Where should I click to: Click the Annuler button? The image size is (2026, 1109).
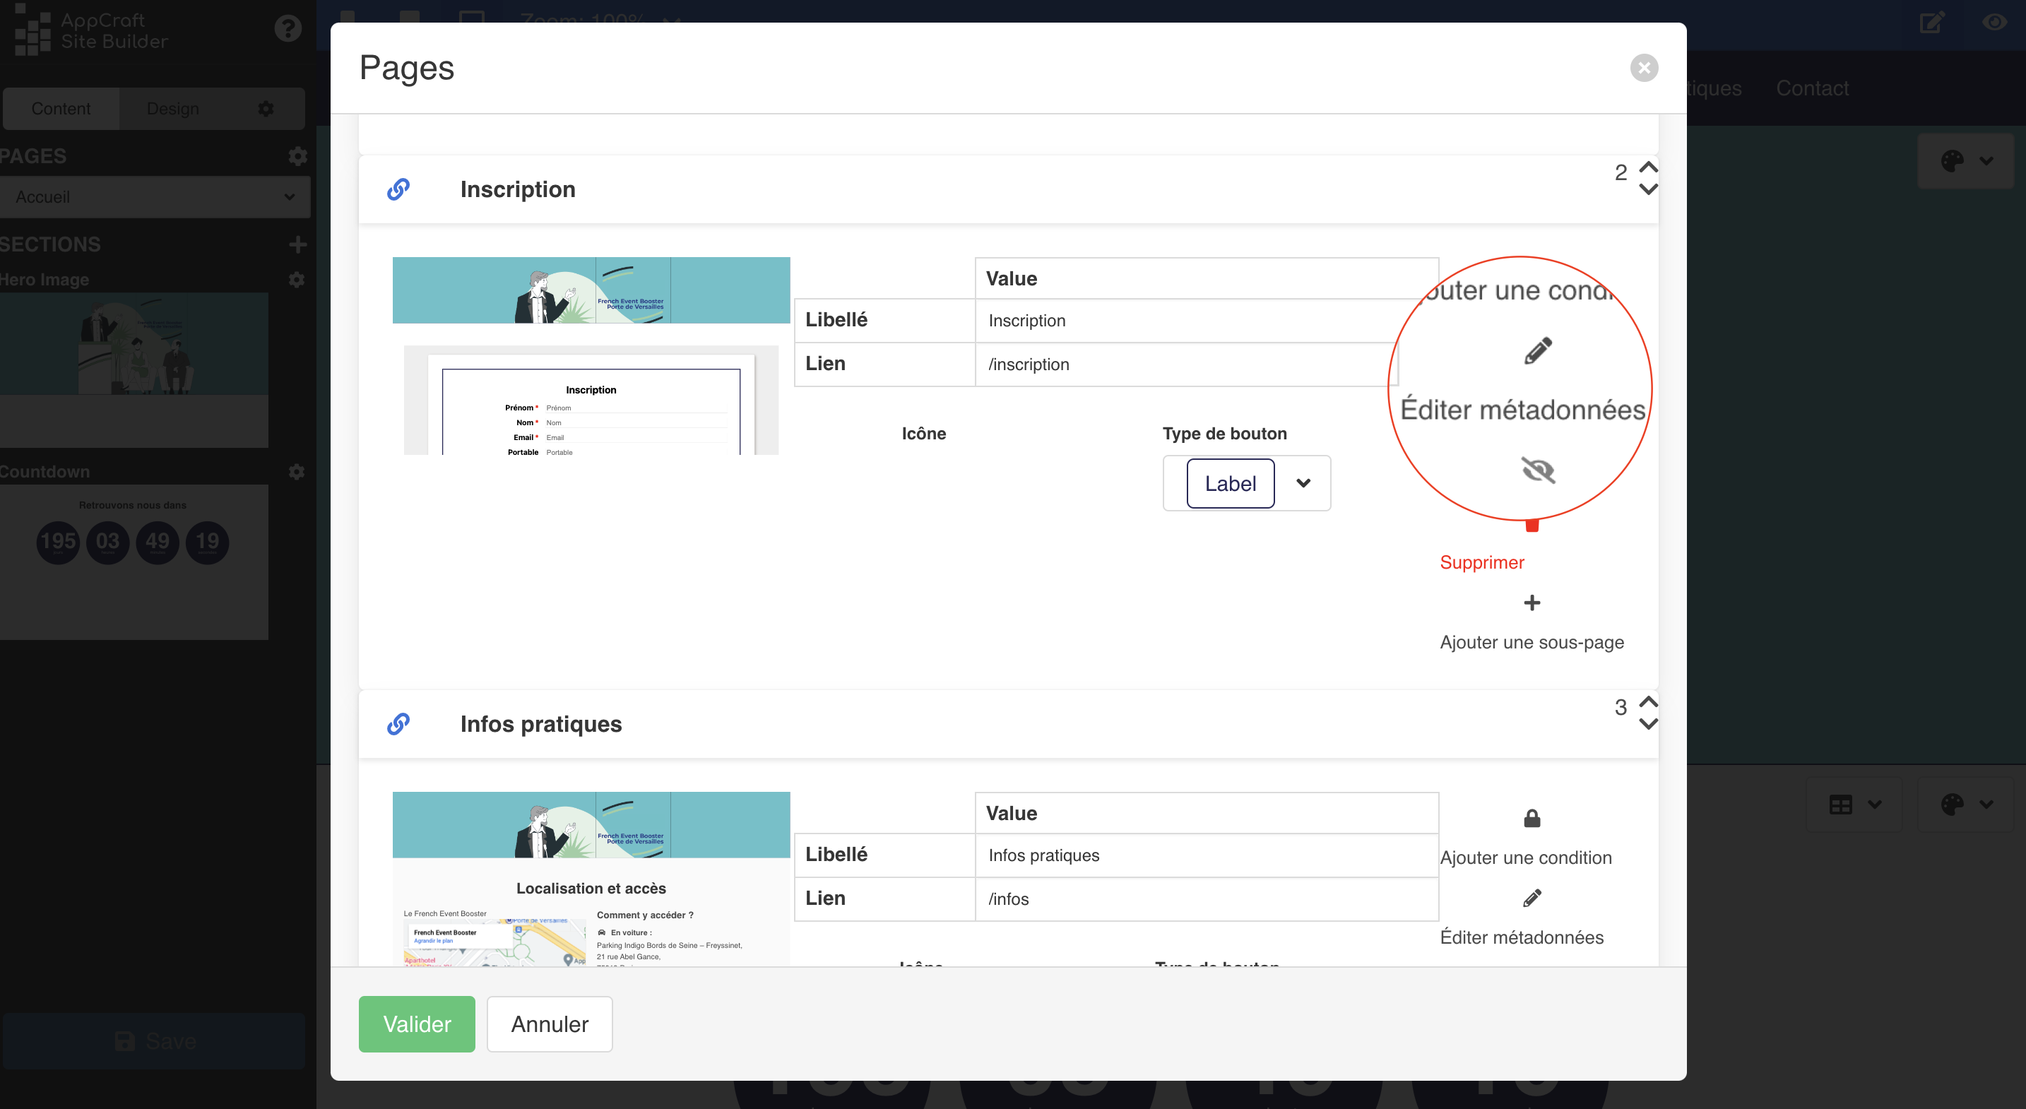pos(549,1024)
